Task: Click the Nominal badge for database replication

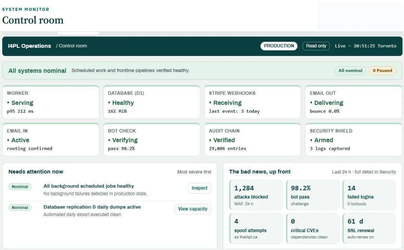Action: pos(20,207)
